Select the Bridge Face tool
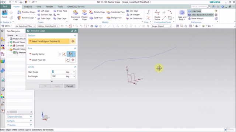Viewport: 236px width, 132px height. pyautogui.click(x=60, y=11)
